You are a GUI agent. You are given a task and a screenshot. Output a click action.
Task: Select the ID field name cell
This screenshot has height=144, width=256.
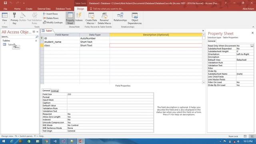pos(62,38)
